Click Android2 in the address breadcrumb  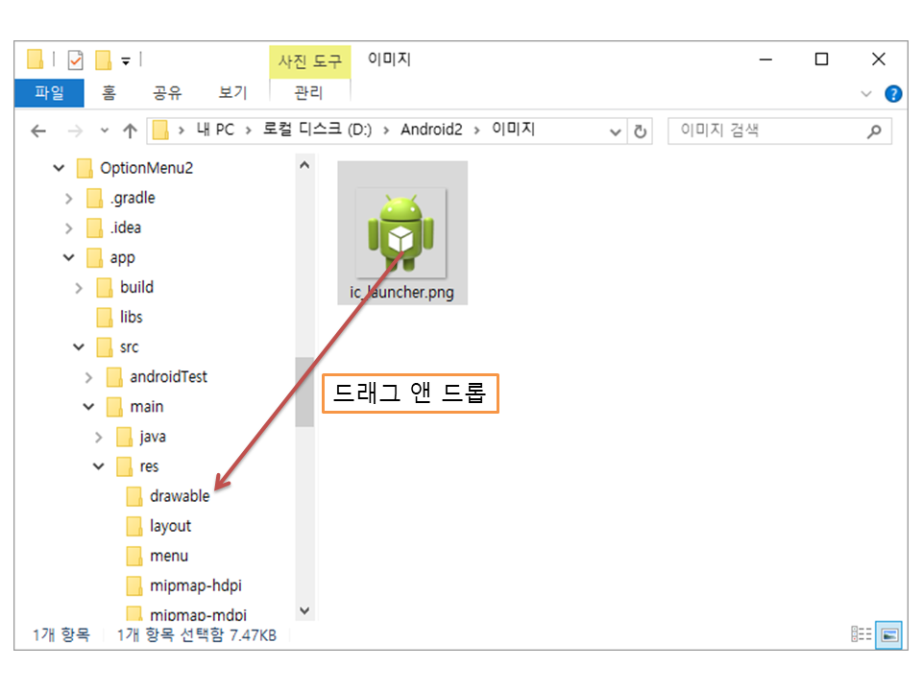430,131
